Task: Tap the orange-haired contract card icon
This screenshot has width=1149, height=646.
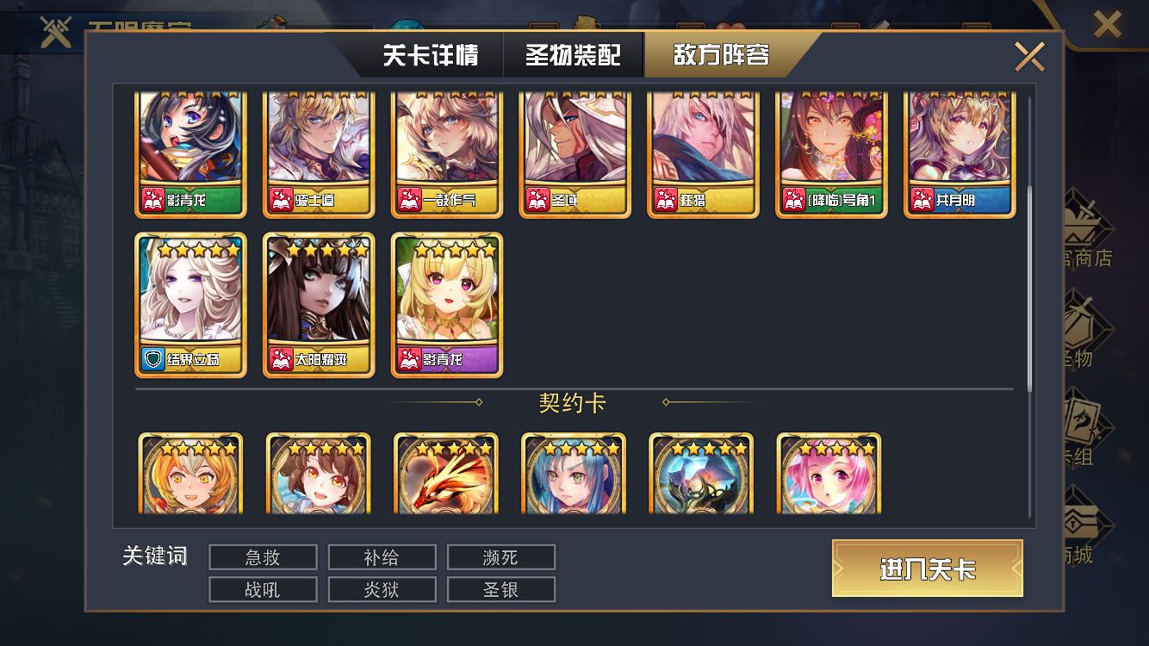Action: pos(190,474)
